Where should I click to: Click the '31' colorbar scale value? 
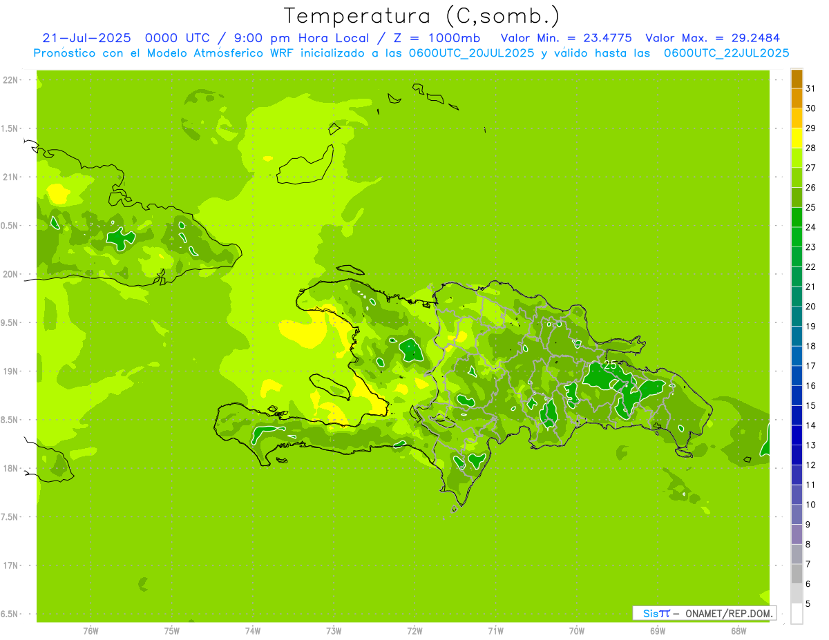[811, 88]
